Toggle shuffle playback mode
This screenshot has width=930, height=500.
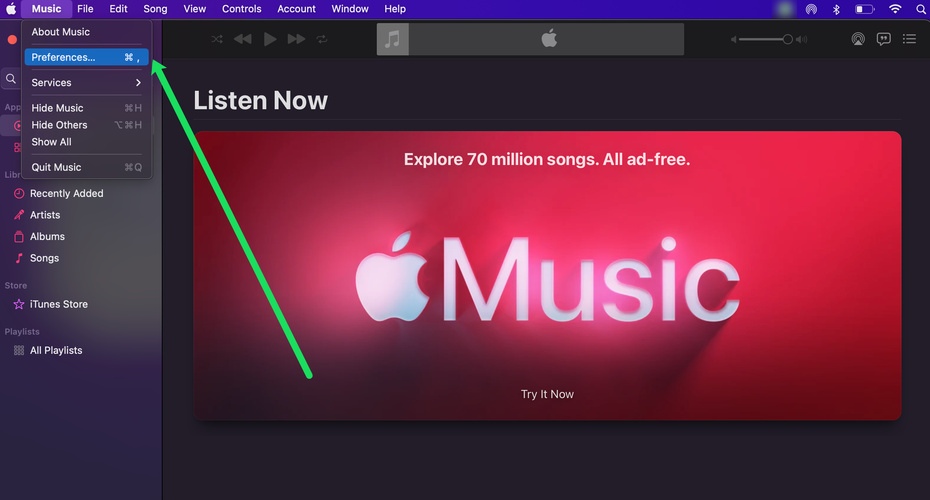[x=217, y=39]
